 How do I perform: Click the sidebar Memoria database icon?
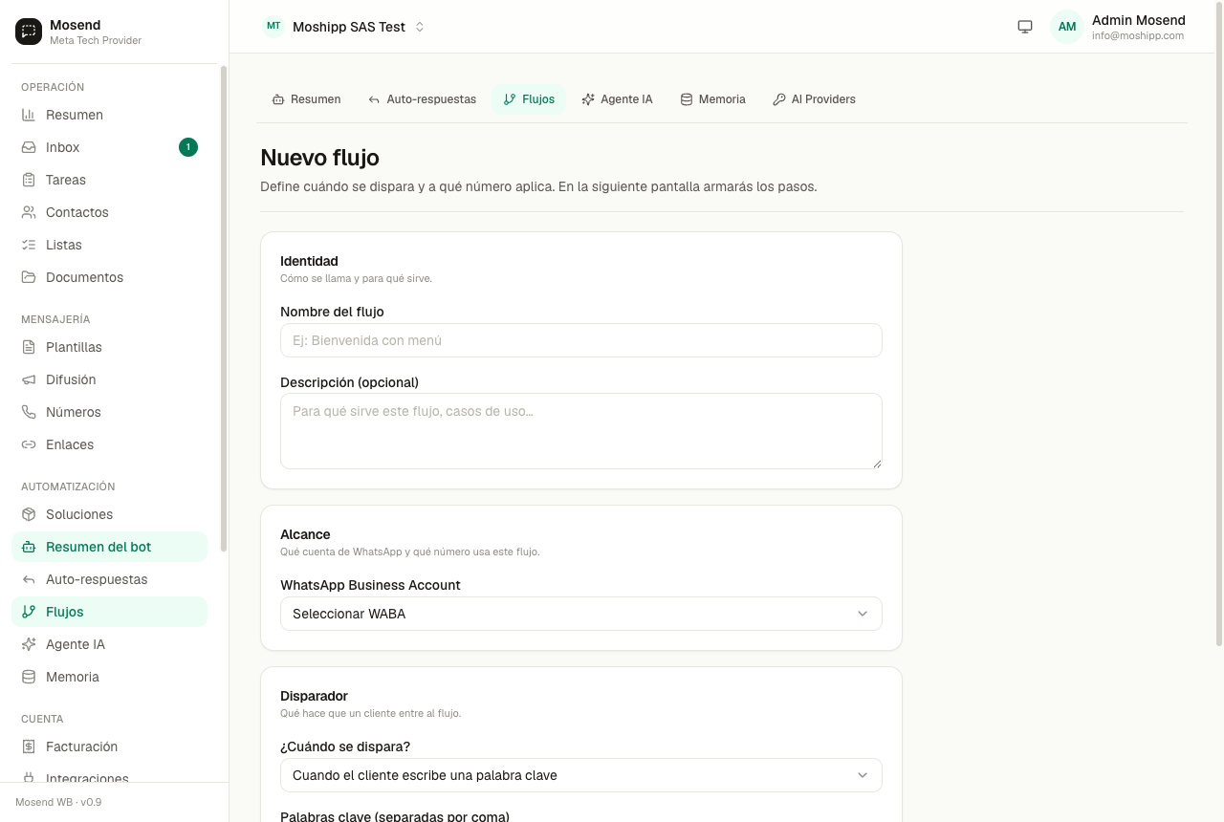(29, 677)
